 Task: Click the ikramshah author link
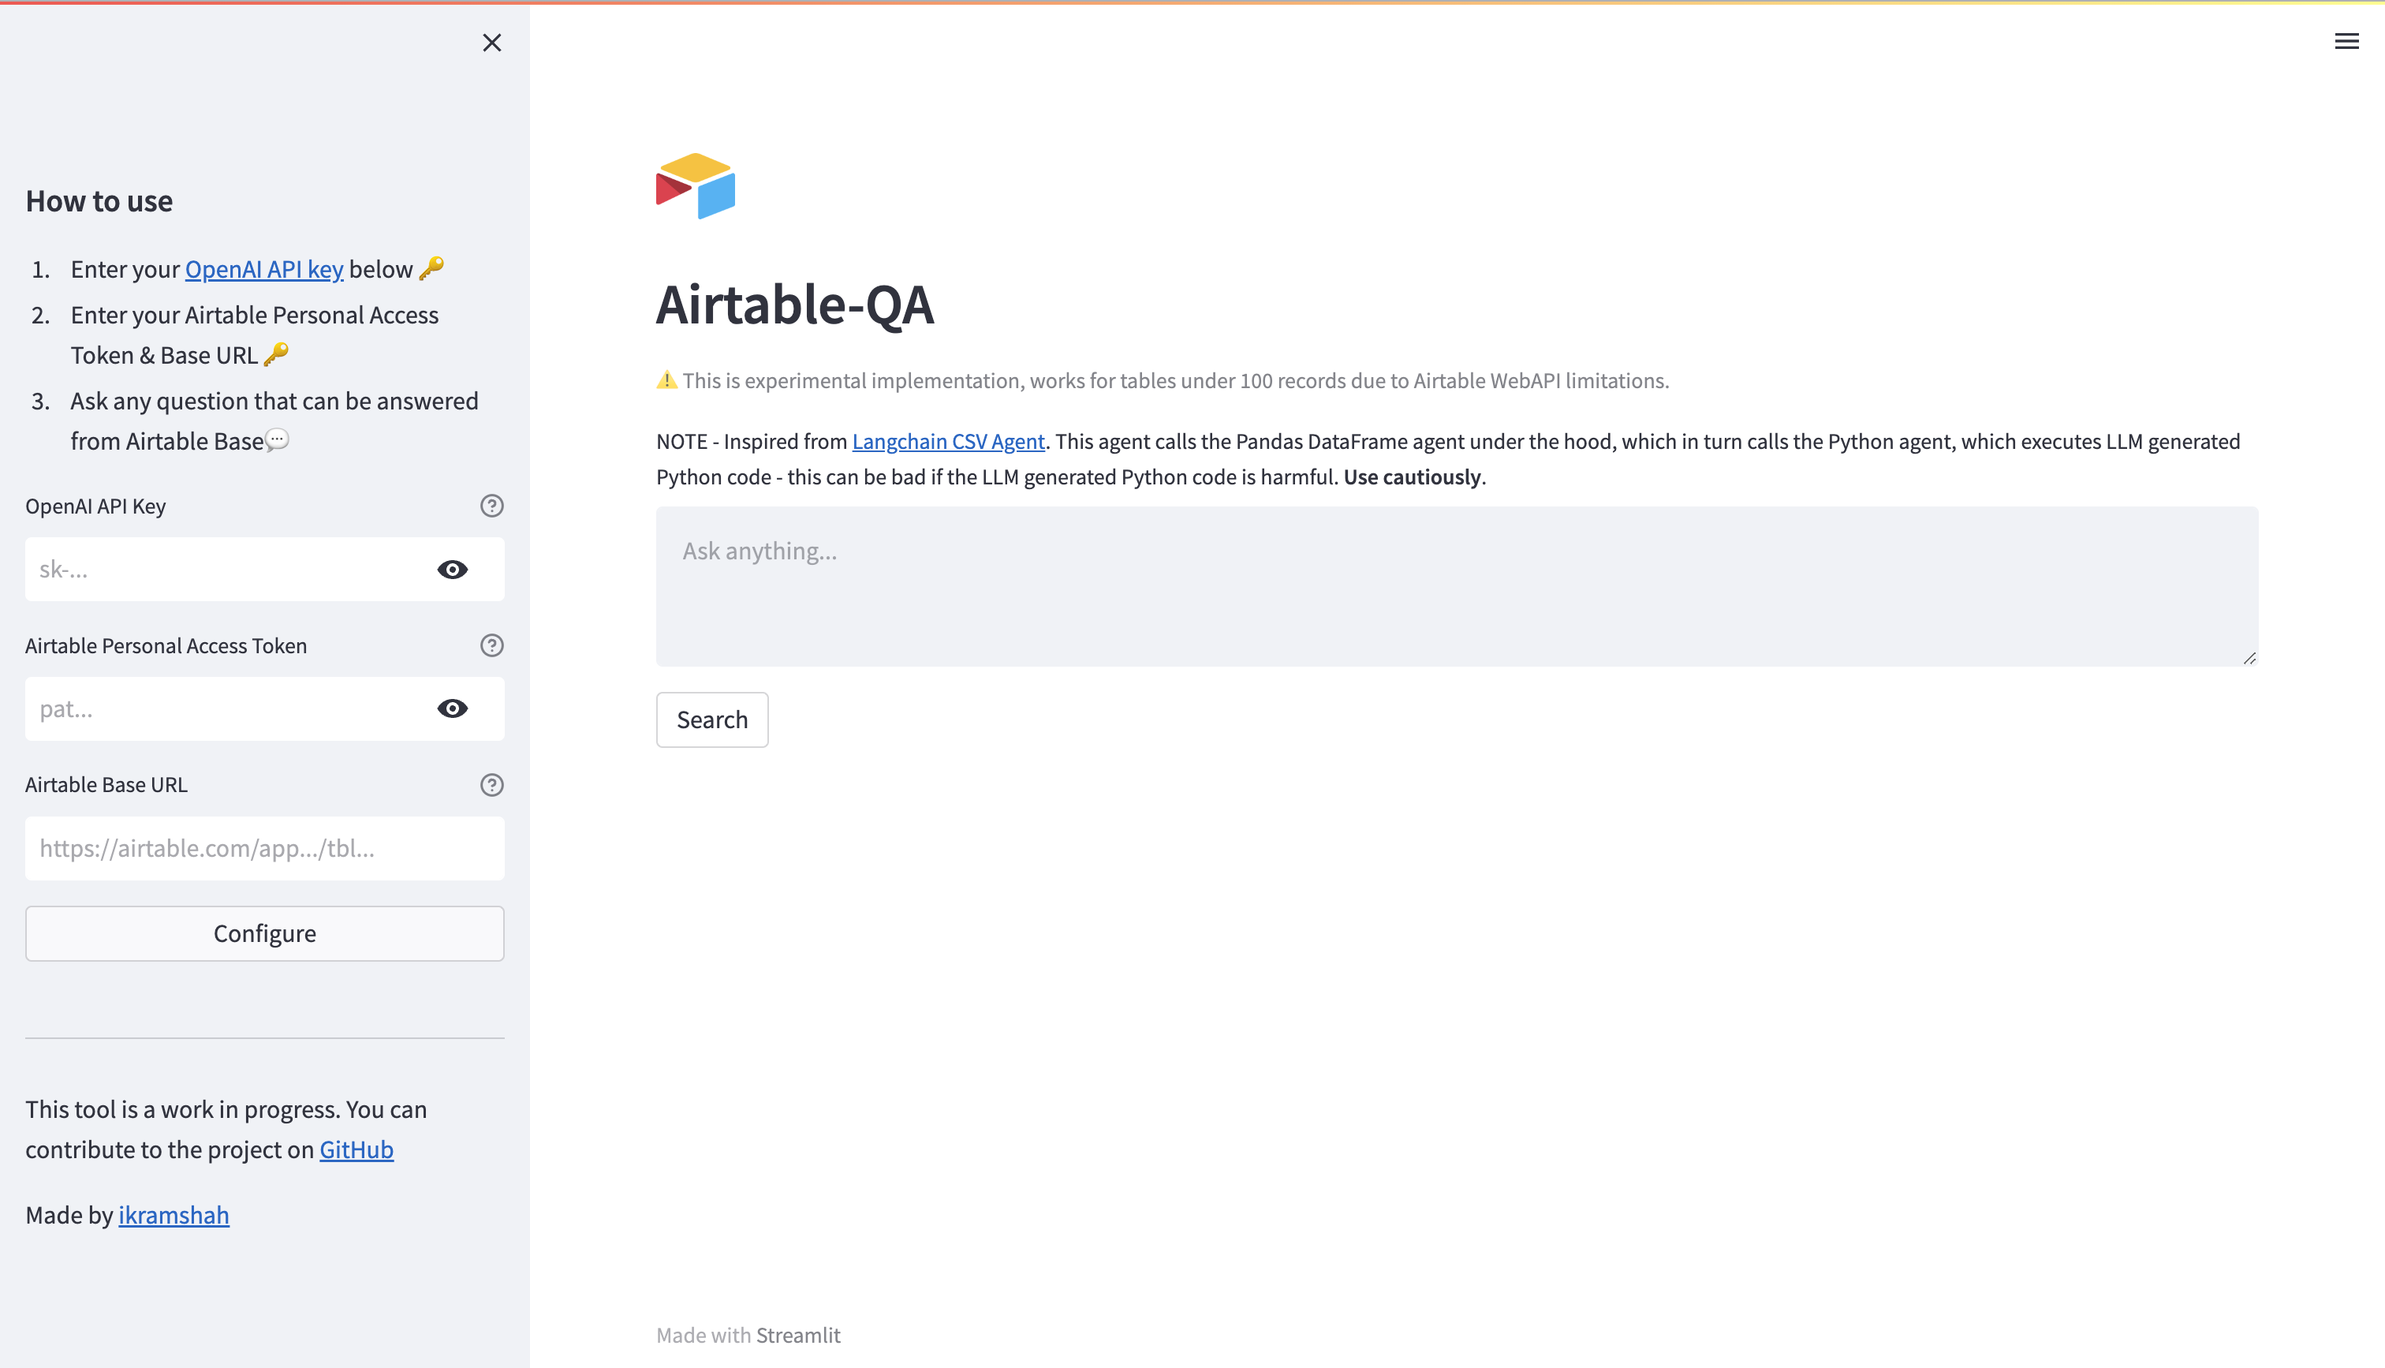174,1216
